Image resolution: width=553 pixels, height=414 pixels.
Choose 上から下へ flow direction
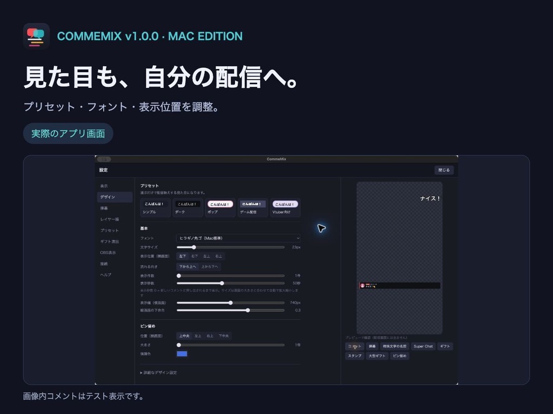tap(210, 266)
